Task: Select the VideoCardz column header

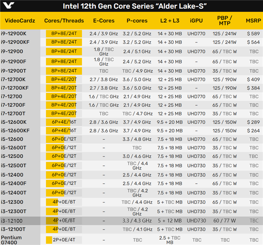Action: pos(20,21)
